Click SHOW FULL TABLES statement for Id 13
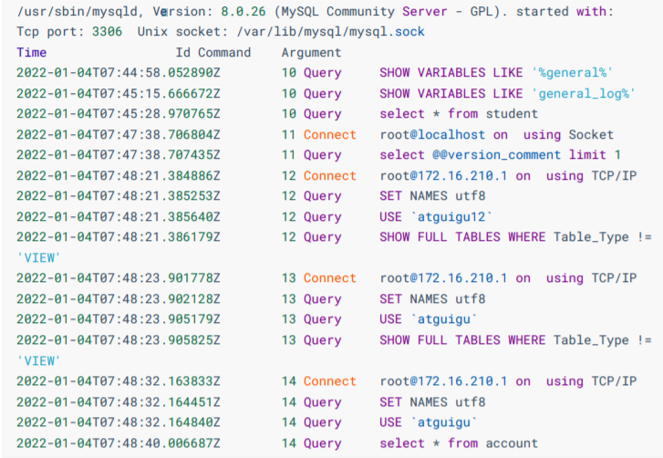The width and height of the screenshot is (663, 458). (x=515, y=340)
